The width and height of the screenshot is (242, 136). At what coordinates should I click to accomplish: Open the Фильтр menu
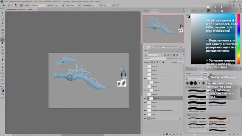pos(56,2)
